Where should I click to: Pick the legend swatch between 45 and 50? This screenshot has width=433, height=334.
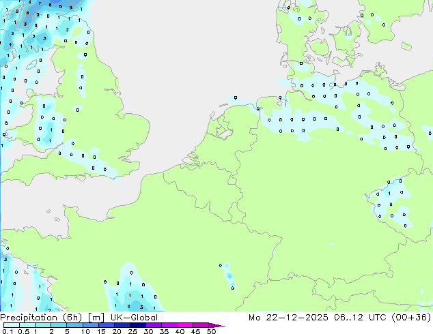pyautogui.click(x=201, y=325)
